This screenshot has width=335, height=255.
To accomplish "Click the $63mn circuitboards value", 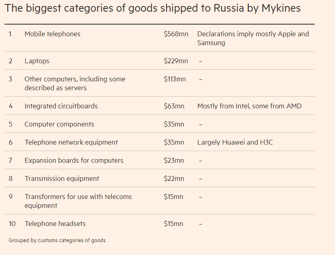I will click(x=174, y=106).
